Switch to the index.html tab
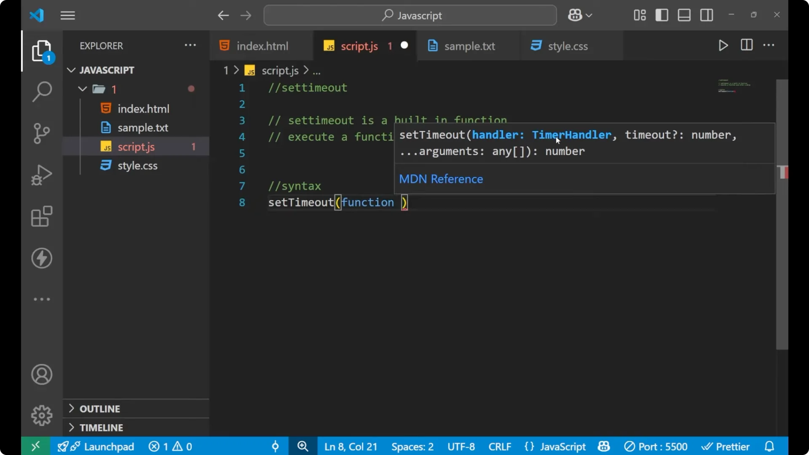The width and height of the screenshot is (809, 455). 261,45
